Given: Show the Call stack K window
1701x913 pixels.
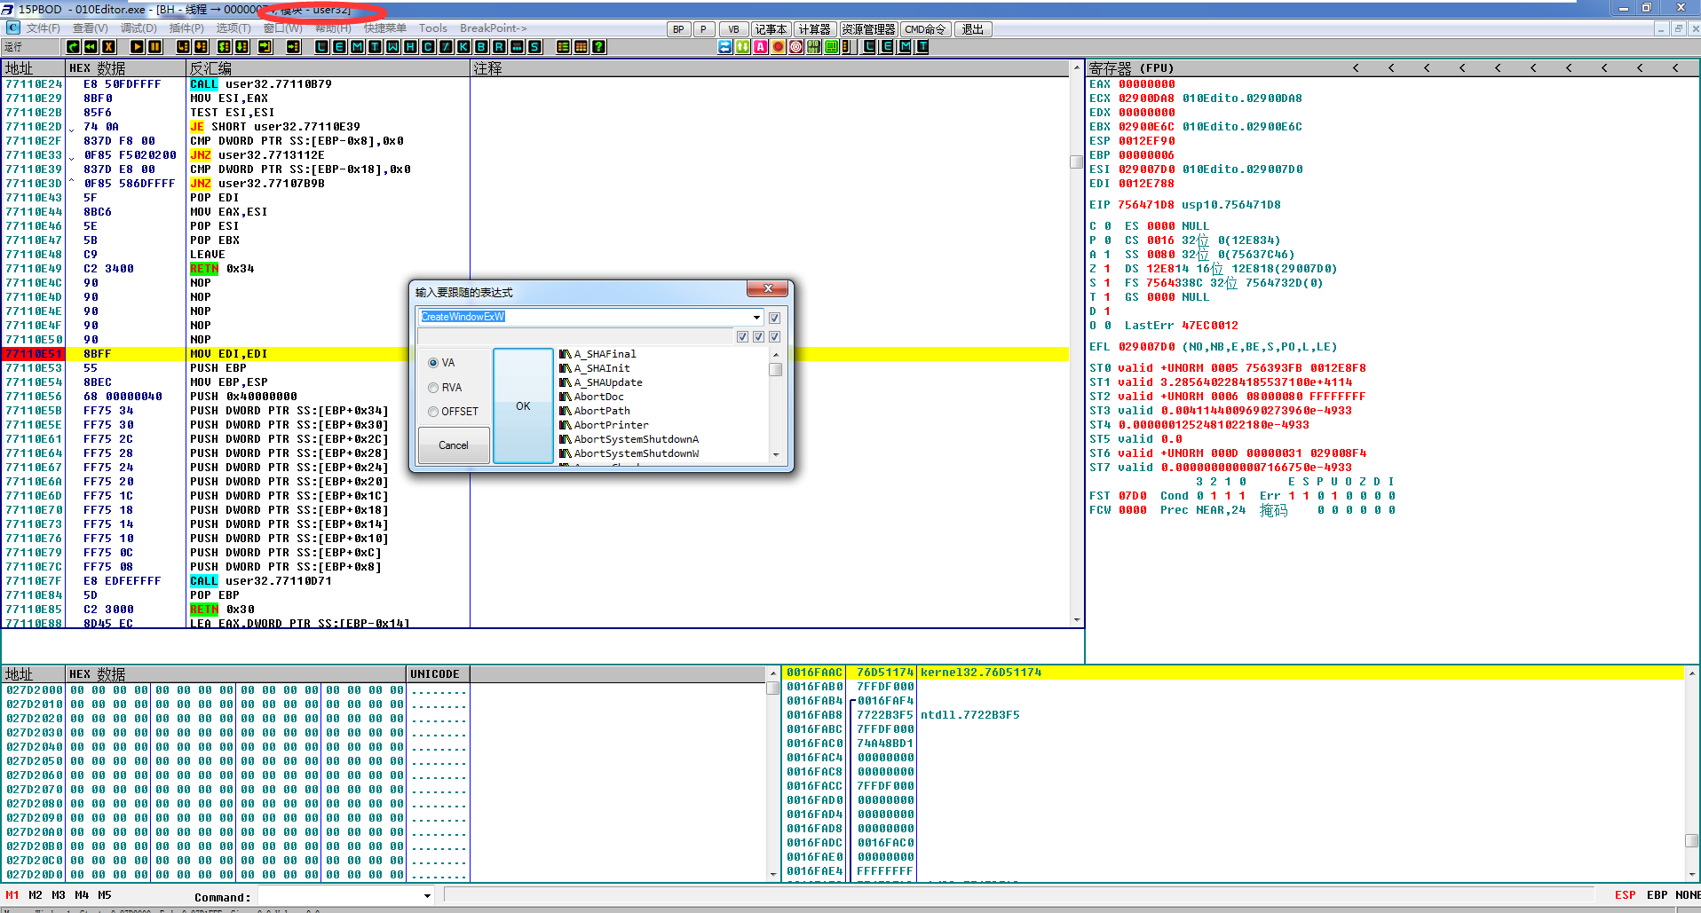Looking at the screenshot, I should (x=463, y=47).
